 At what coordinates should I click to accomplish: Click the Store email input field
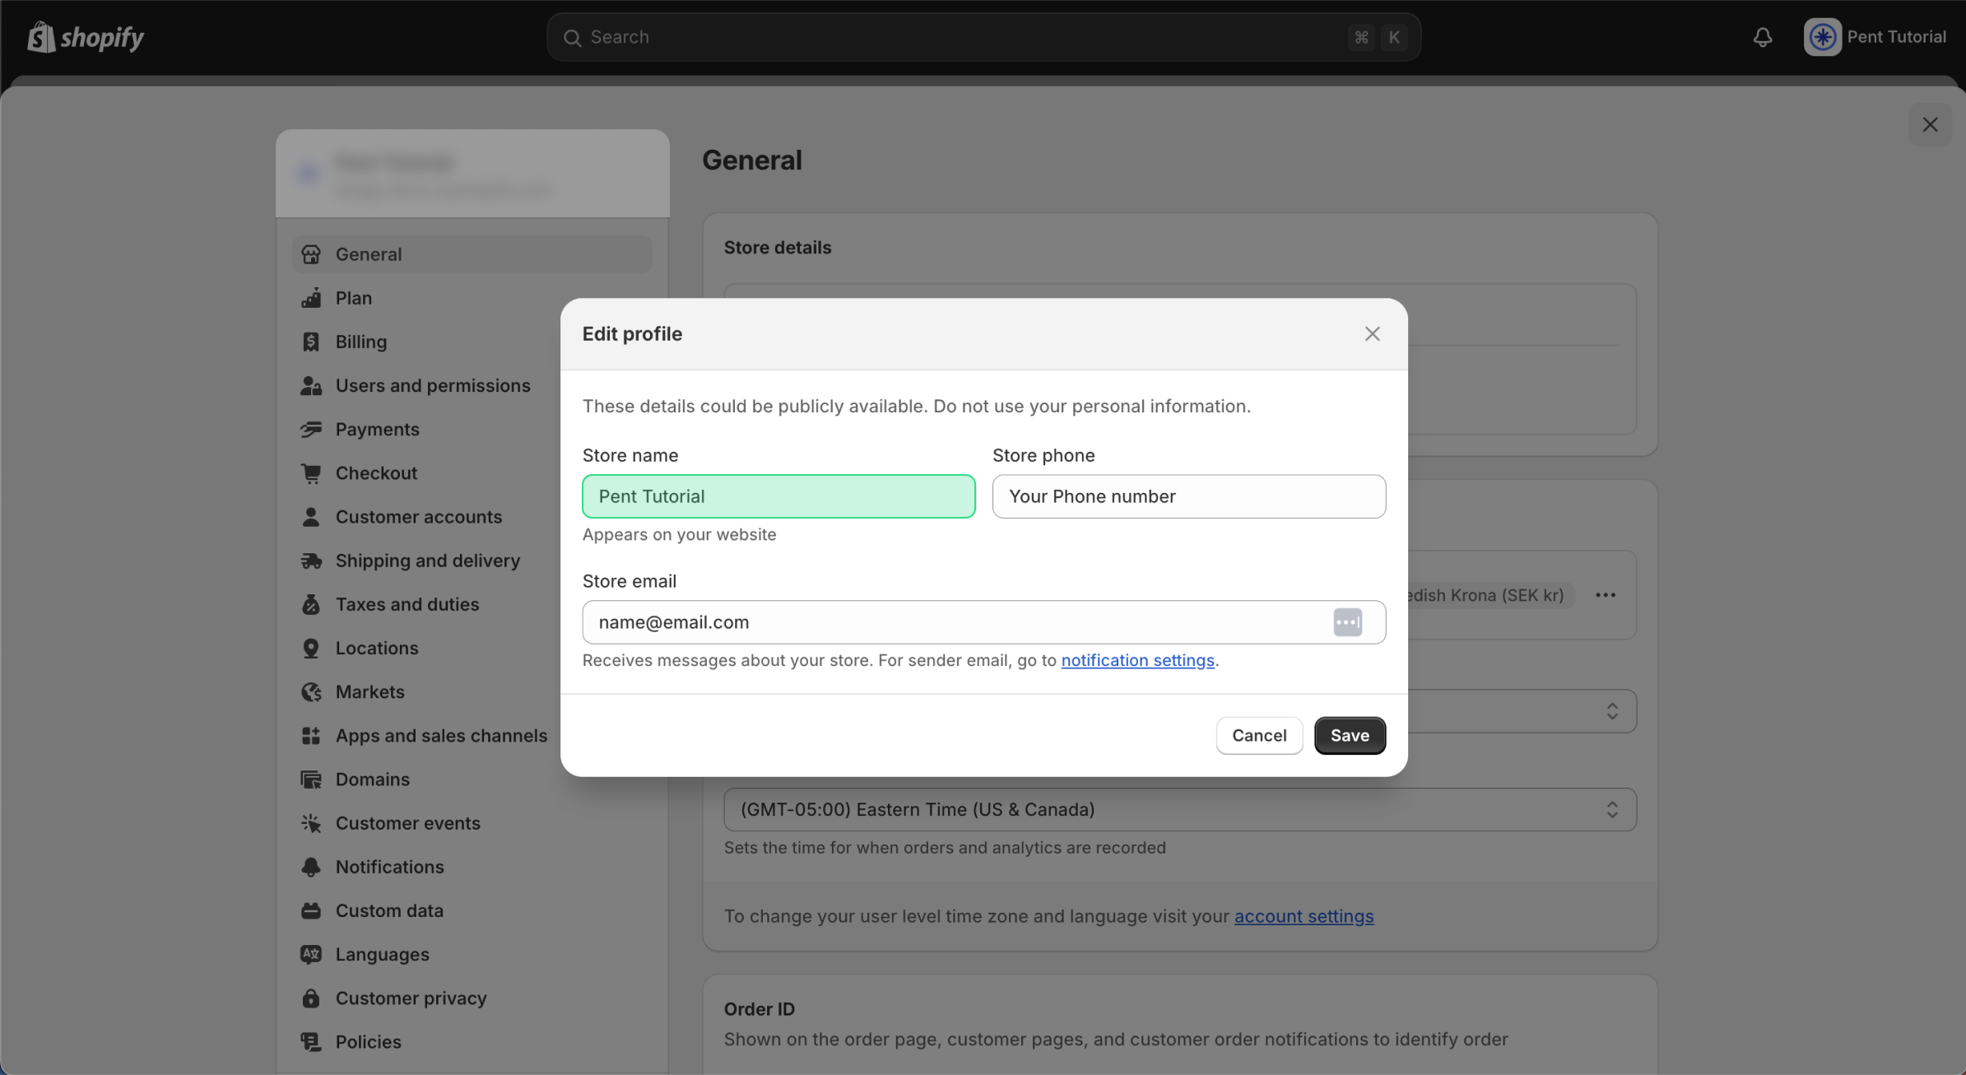tap(983, 622)
